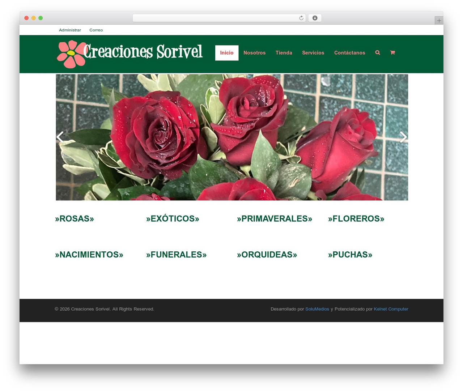
Task: Advance to next slide arrow
Action: point(403,137)
